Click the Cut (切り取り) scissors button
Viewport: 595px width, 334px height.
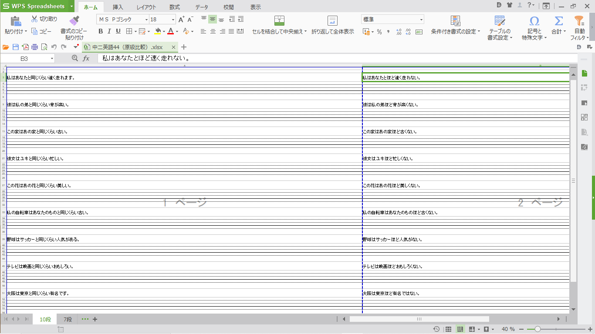coord(44,19)
